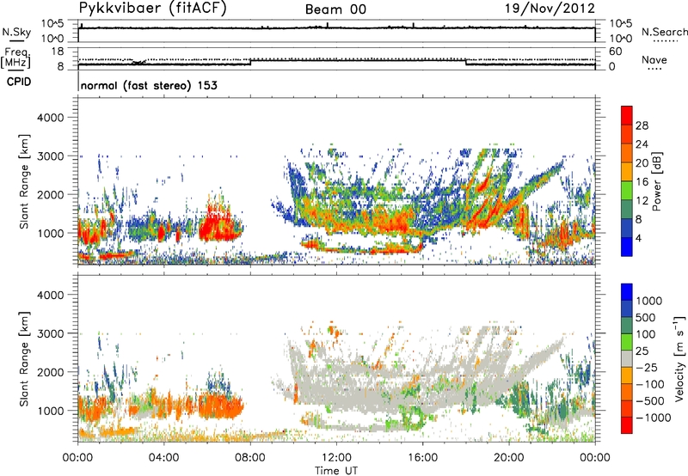
Task: Click the '60' right-axis value in frequency panel
Action: (616, 52)
